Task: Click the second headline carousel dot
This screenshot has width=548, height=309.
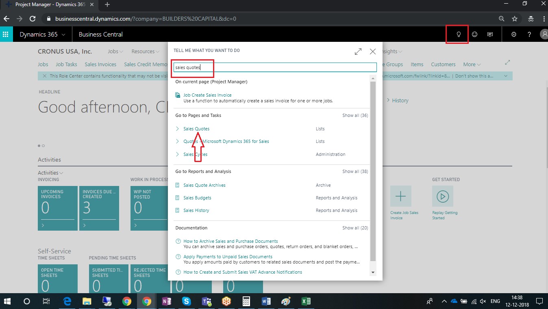Action: click(x=43, y=146)
